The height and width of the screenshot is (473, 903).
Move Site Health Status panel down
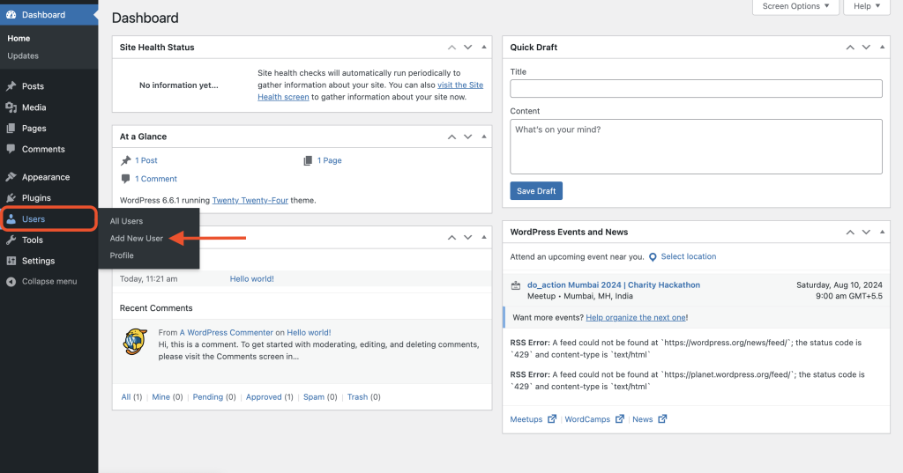click(x=467, y=48)
